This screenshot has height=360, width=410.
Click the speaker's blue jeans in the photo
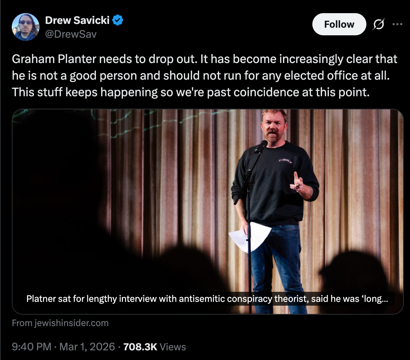[x=280, y=256]
